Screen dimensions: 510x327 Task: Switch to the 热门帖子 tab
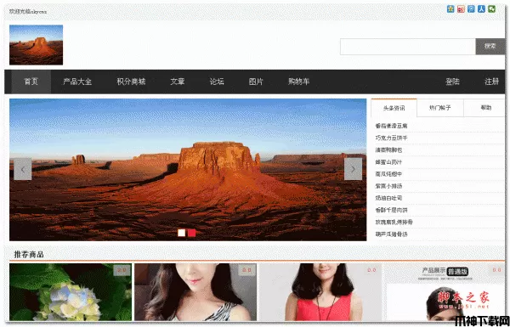point(440,108)
